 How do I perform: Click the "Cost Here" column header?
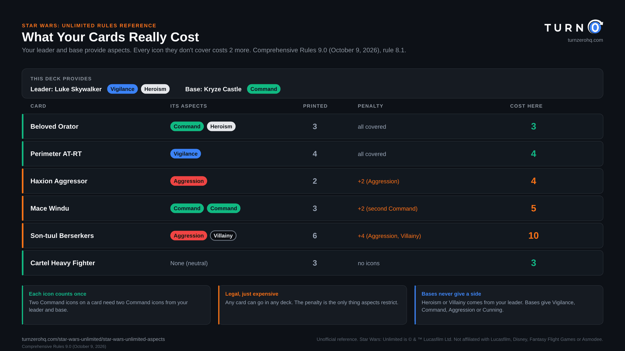tap(526, 106)
